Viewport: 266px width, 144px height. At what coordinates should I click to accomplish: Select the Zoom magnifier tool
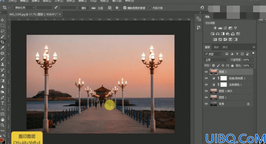coord(2,125)
